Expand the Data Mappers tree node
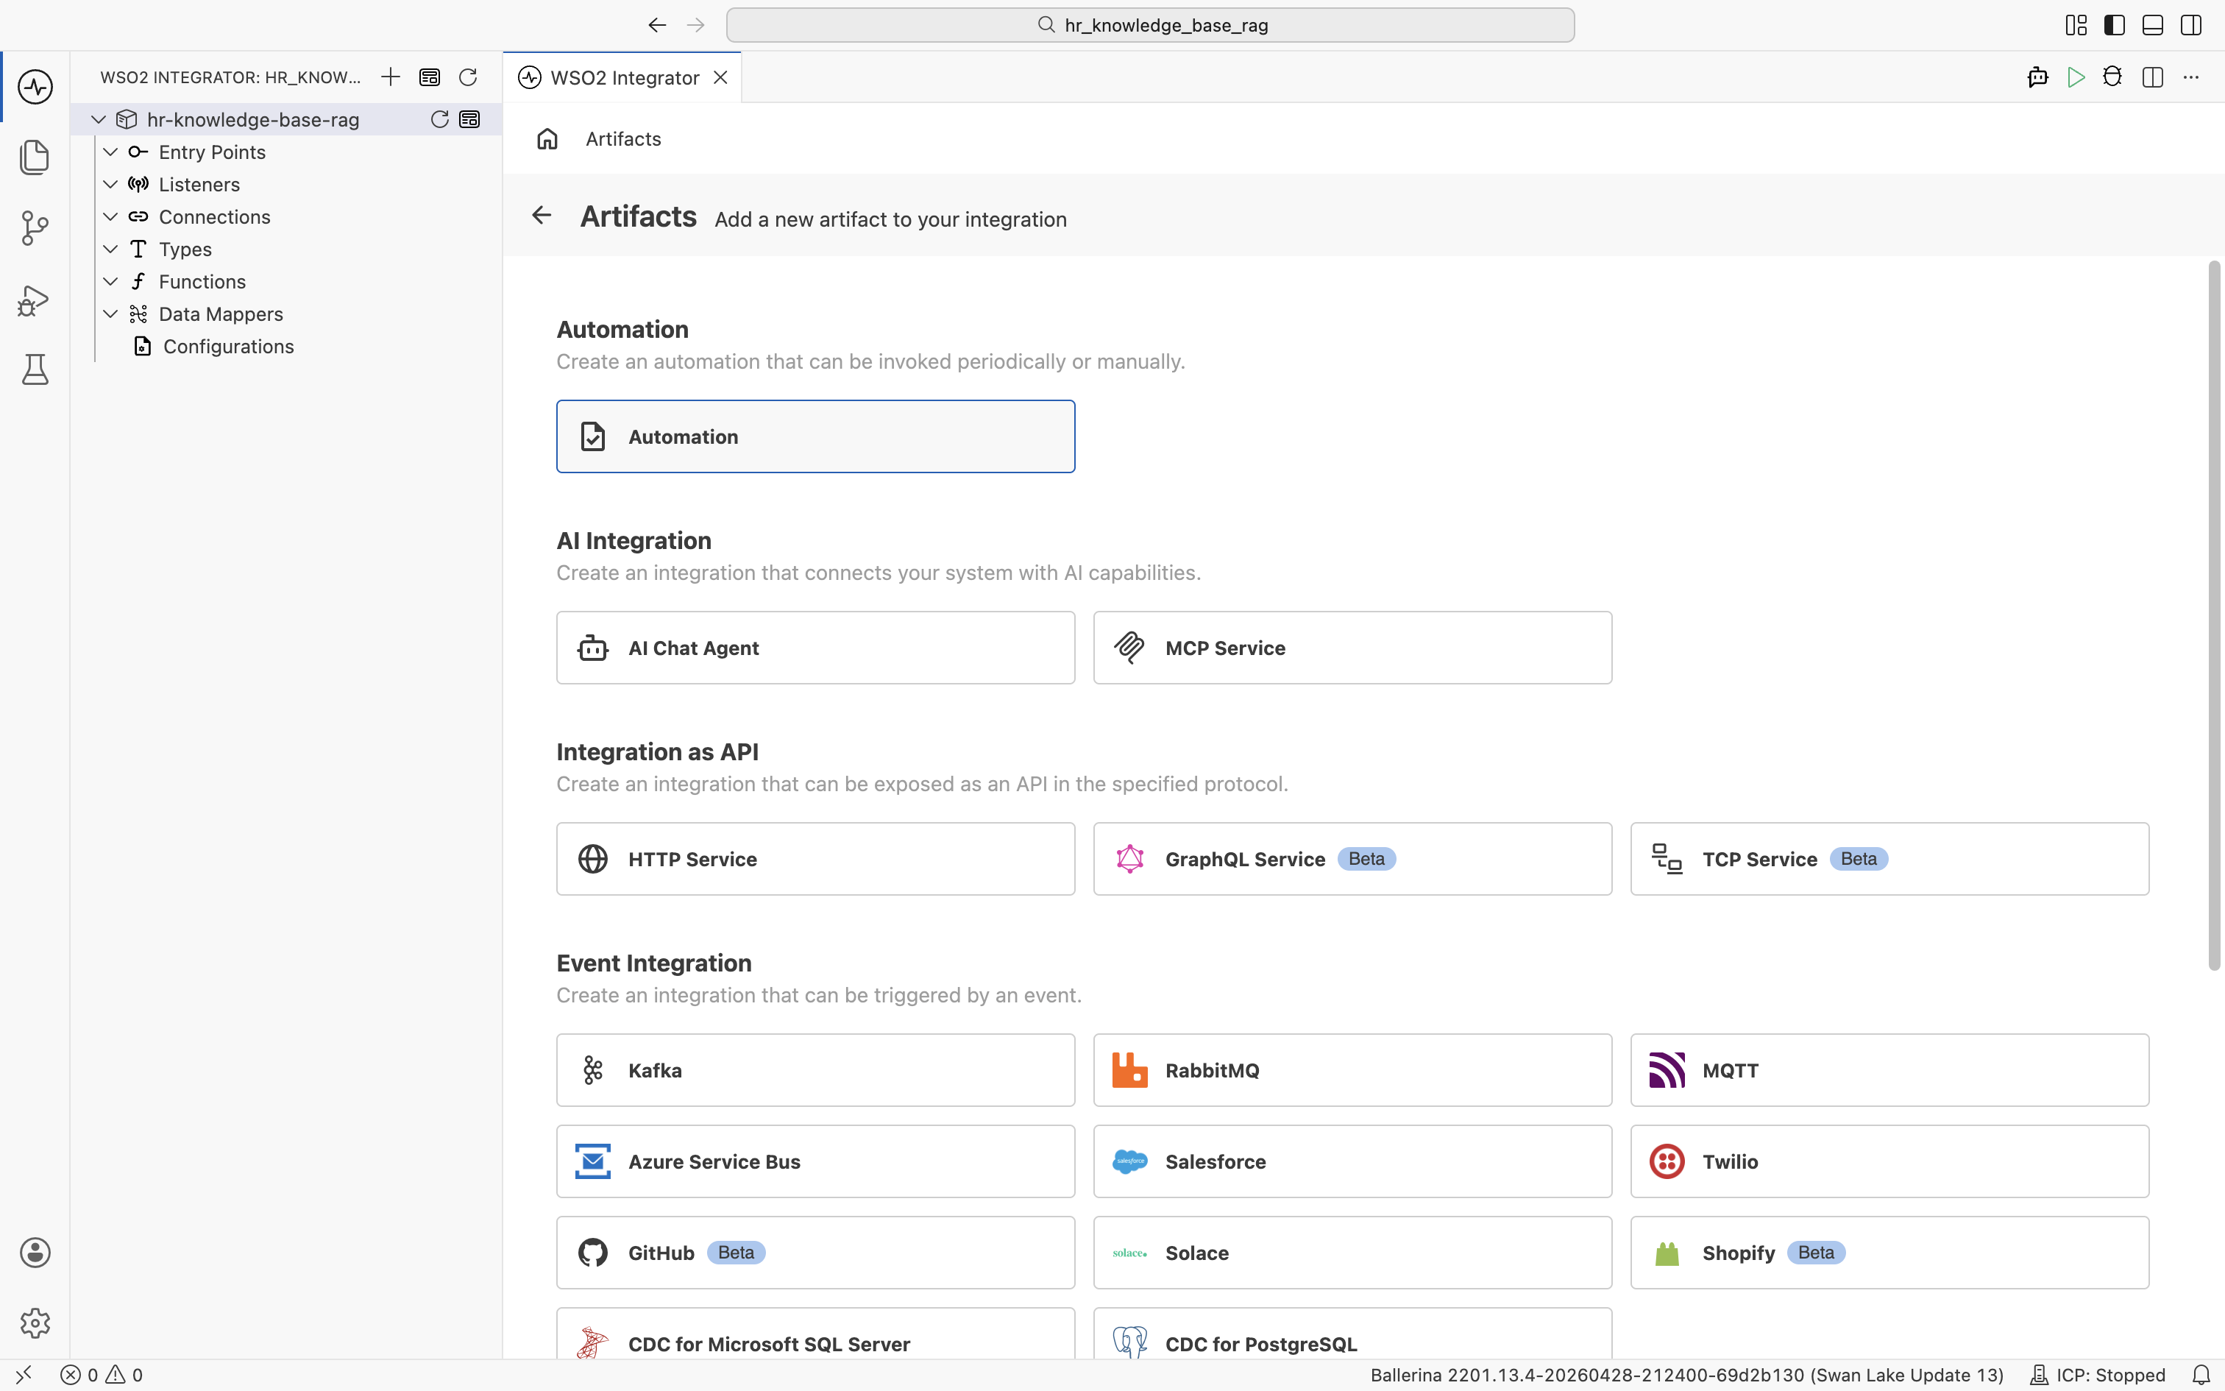 pos(110,314)
